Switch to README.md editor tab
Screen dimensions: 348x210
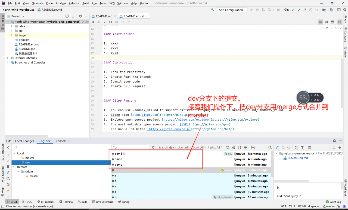coord(104,16)
